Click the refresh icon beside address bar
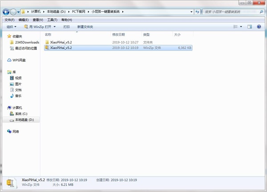Screen dimensions: 267x192 tap(197, 12)
